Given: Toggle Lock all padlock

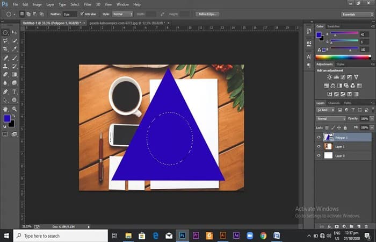Looking at the screenshot, I should click(345, 128).
